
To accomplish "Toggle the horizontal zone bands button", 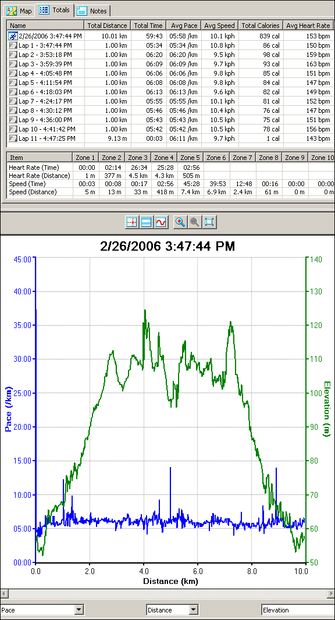I will tap(146, 222).
